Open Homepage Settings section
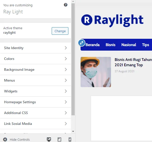The width and height of the screenshot is (152, 142). click(x=35, y=102)
